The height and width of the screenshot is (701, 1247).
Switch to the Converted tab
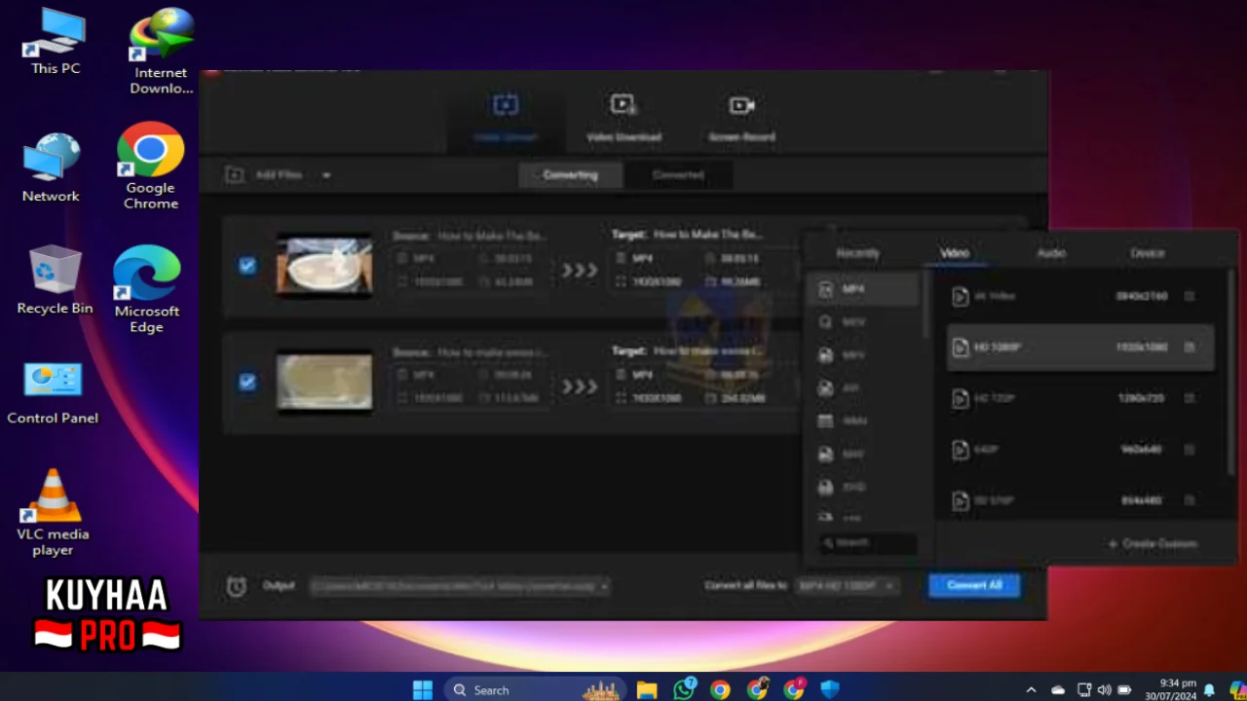pyautogui.click(x=678, y=175)
